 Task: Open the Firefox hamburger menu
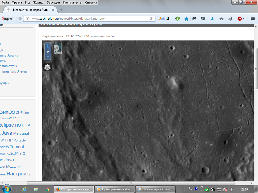coord(253,19)
